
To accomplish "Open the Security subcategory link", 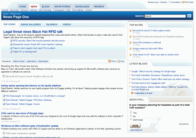I will point(5,10).
